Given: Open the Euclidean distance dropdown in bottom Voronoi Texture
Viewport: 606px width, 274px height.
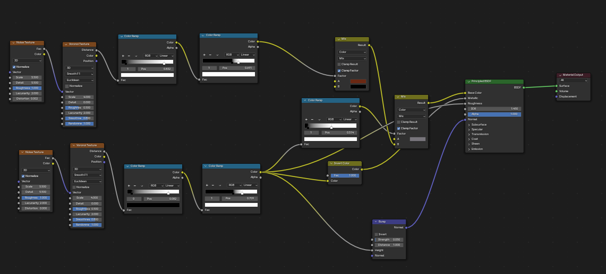Looking at the screenshot, I should (x=87, y=181).
